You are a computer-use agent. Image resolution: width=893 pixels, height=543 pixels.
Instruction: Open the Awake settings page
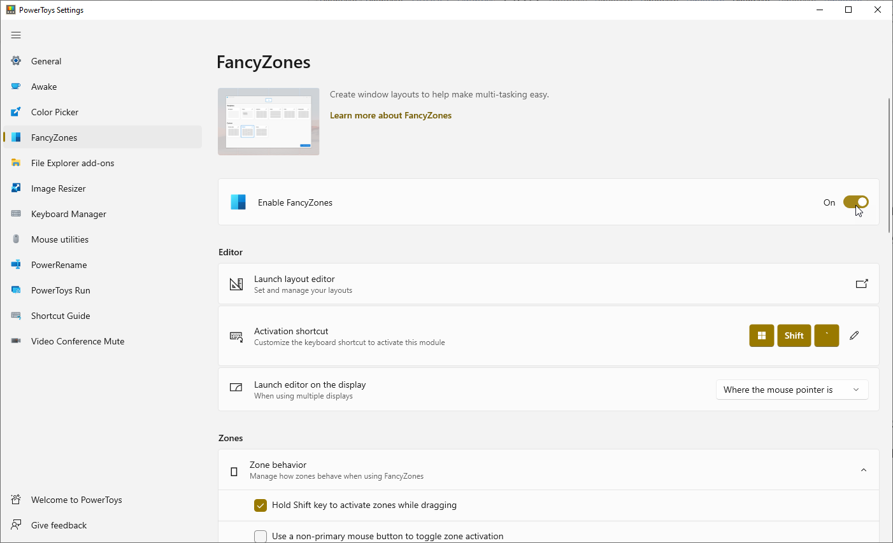click(103, 87)
